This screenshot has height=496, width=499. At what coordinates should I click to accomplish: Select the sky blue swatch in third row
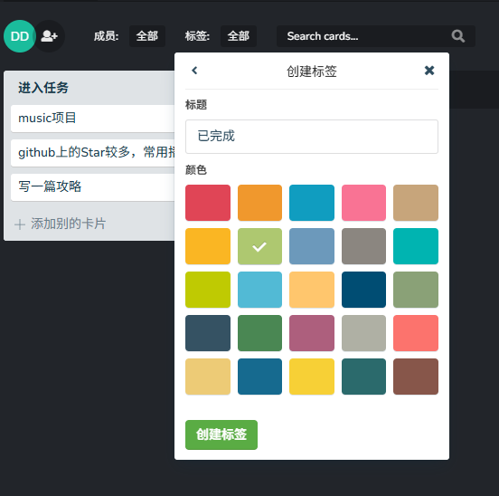[259, 290]
